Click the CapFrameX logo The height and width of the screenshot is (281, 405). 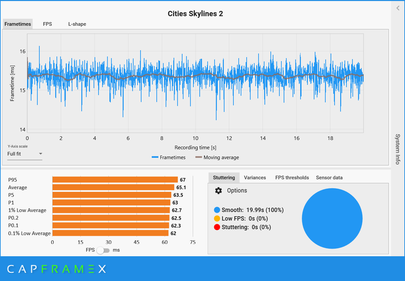click(57, 269)
